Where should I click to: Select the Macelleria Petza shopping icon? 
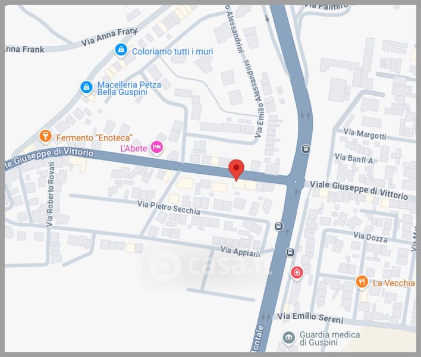tap(86, 87)
